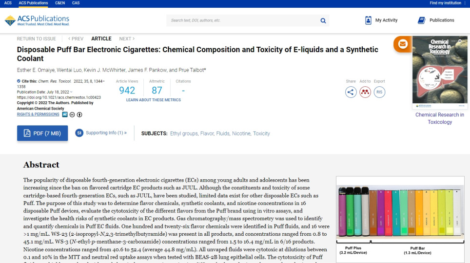This screenshot has height=263, width=470.
Task: Click the search magnifier icon
Action: click(x=323, y=20)
